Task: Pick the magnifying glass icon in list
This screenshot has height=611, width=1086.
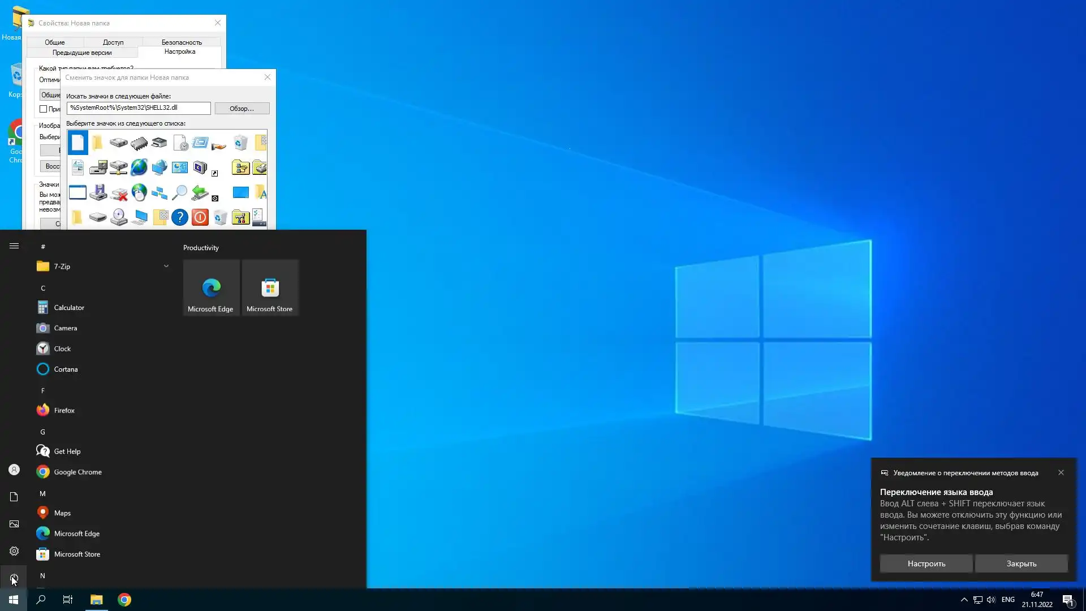Action: point(179,192)
